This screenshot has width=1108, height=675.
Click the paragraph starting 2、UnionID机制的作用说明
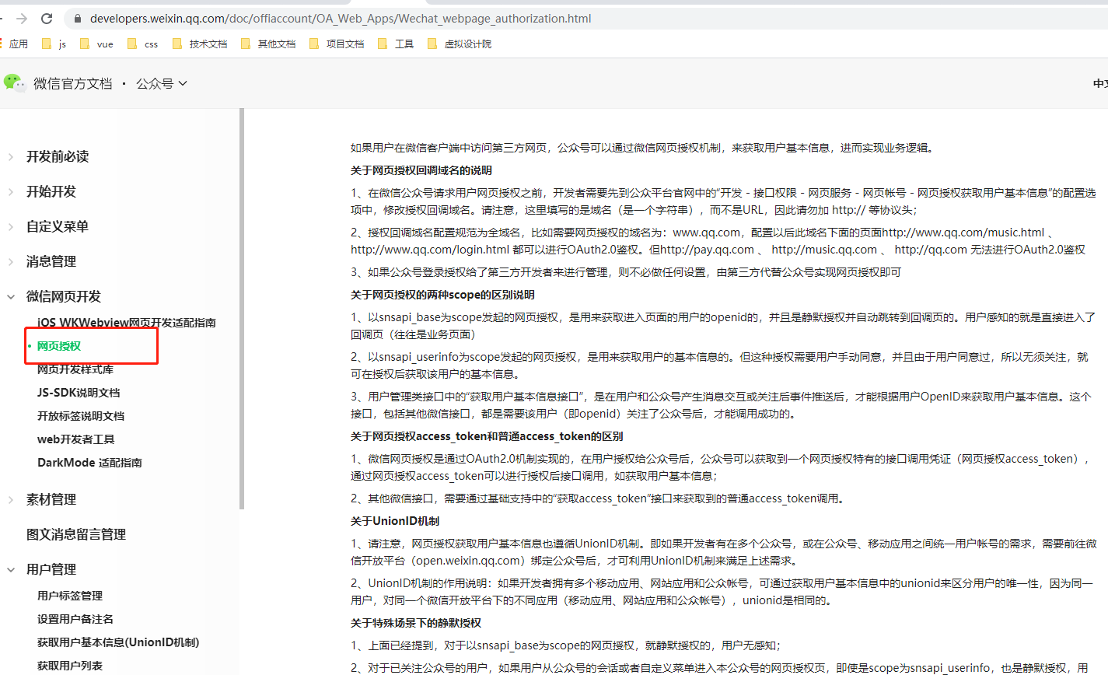722,592
